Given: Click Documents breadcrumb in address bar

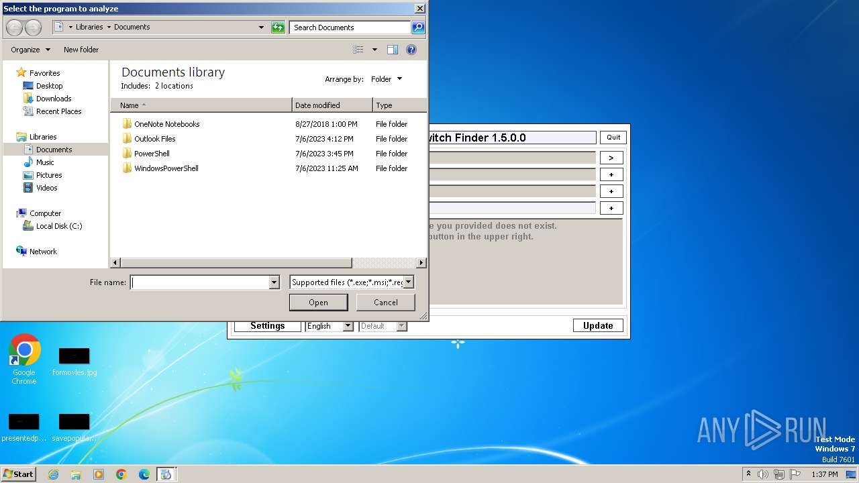Looking at the screenshot, I should tap(132, 27).
